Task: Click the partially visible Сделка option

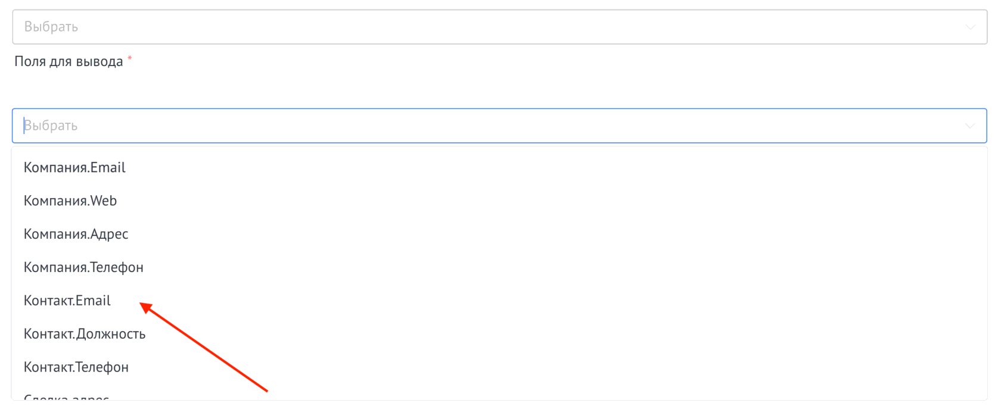Action: [66, 396]
